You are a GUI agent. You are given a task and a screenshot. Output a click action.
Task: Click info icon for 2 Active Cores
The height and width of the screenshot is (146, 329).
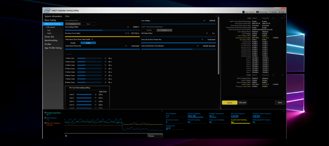click(x=105, y=62)
